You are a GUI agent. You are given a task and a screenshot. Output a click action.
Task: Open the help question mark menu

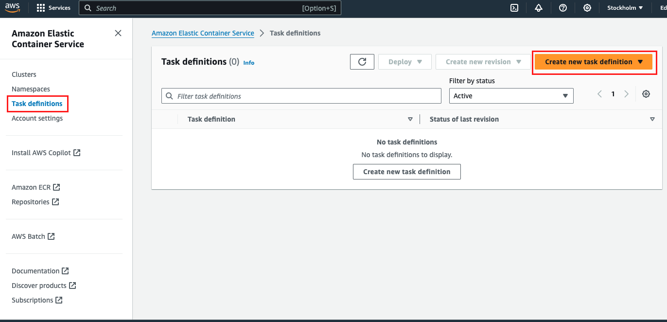(x=563, y=8)
